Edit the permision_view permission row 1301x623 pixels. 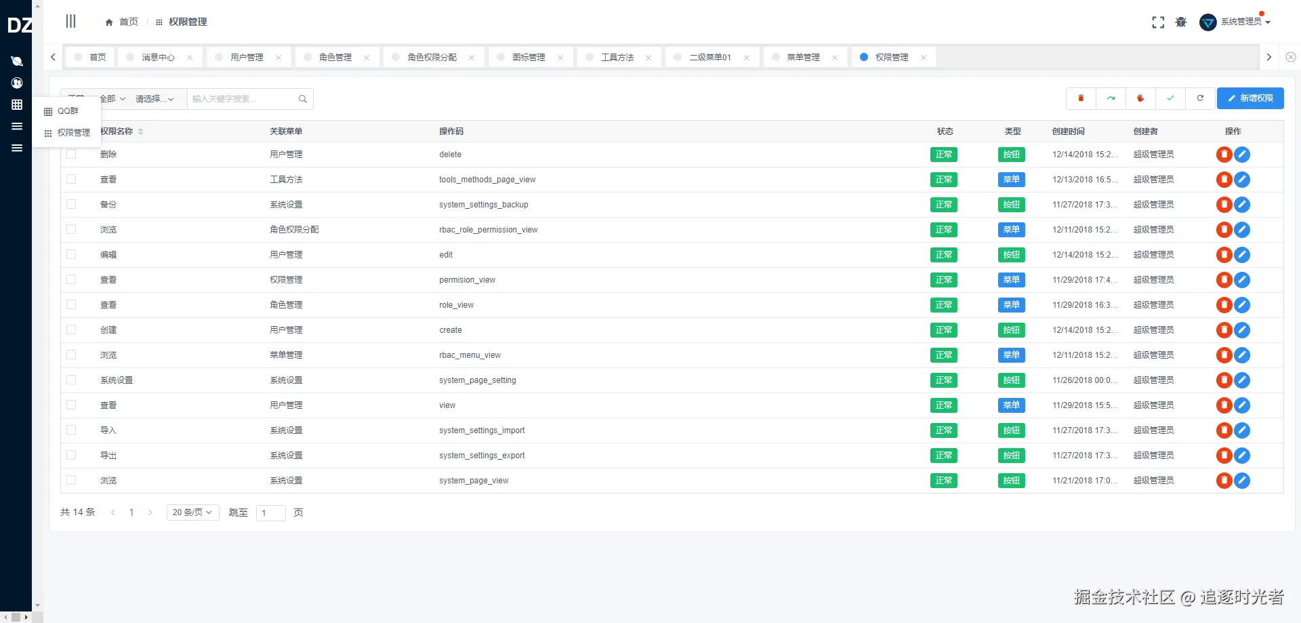1241,280
